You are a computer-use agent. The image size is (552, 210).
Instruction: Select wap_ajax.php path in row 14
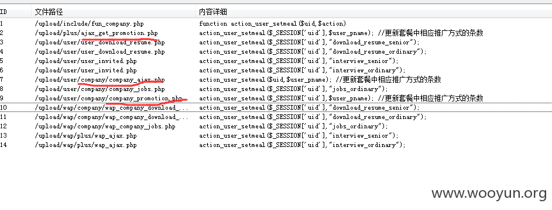[x=85, y=145]
